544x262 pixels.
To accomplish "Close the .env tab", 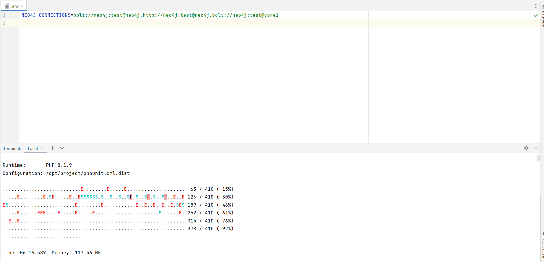I will click(x=22, y=6).
